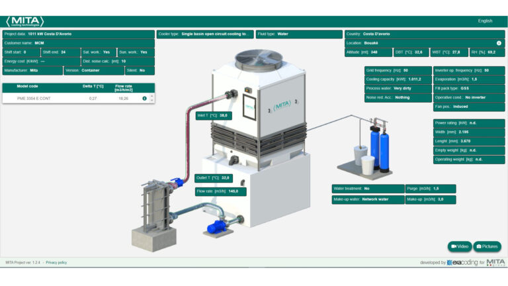Open the Water treatment No field
The height and width of the screenshot is (286, 508).
(x=368, y=189)
